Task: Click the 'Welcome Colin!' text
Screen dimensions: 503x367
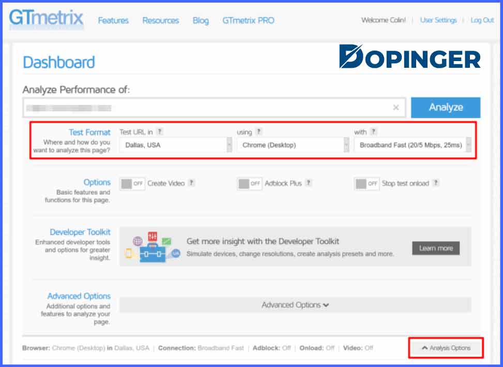Action: 384,20
